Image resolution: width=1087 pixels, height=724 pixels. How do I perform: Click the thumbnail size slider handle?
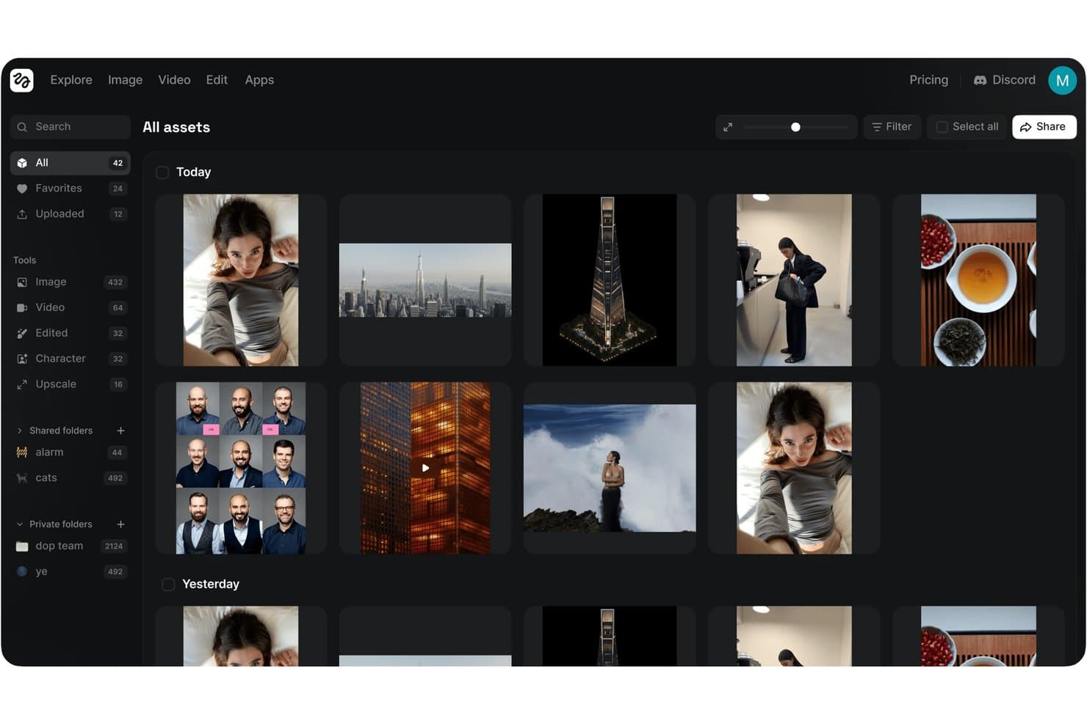click(x=795, y=127)
